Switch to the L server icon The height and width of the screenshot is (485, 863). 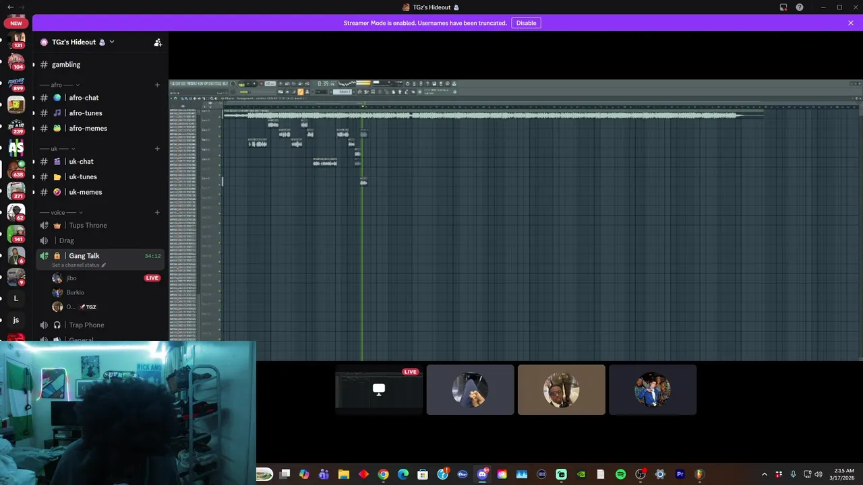[16, 298]
